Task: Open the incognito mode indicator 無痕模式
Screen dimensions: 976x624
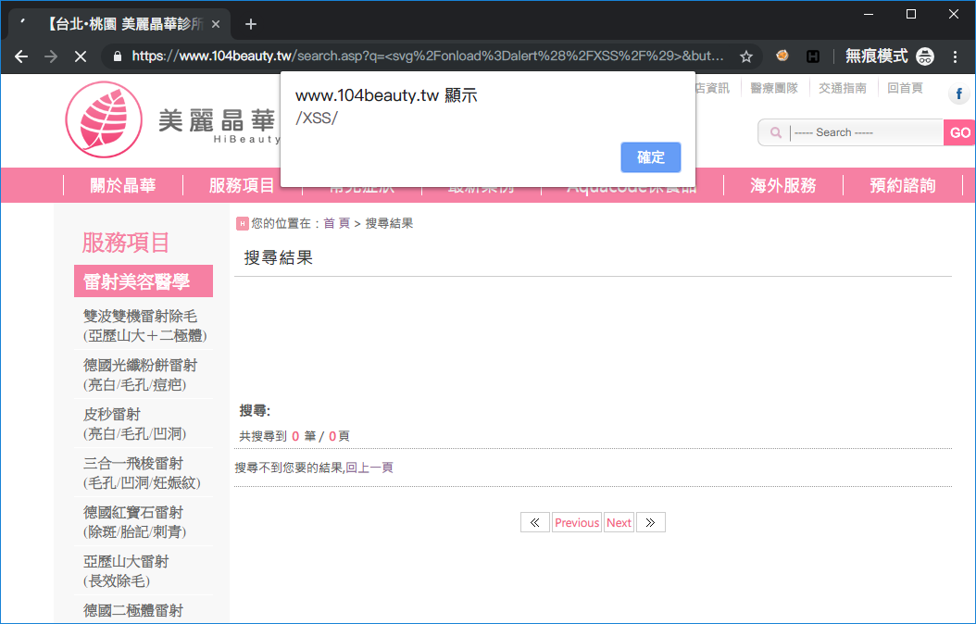Action: click(890, 56)
